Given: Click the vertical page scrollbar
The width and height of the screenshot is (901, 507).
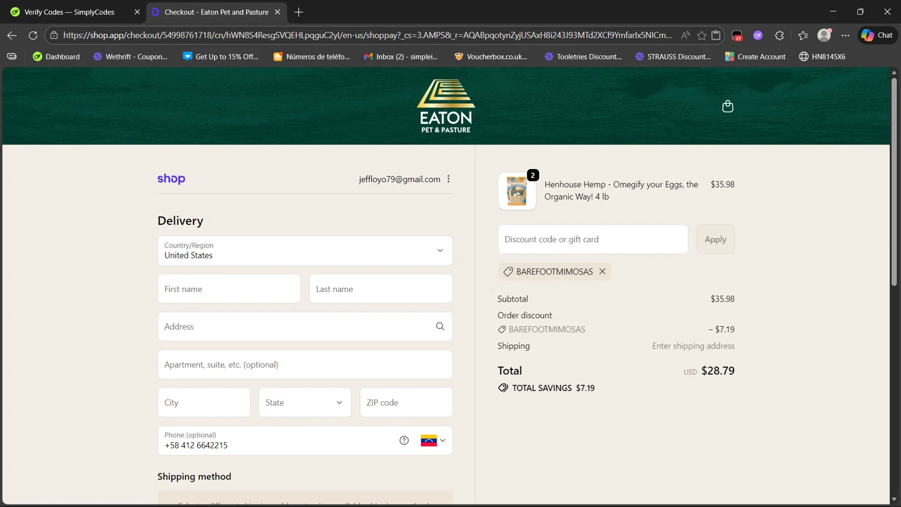Looking at the screenshot, I should pyautogui.click(x=894, y=182).
